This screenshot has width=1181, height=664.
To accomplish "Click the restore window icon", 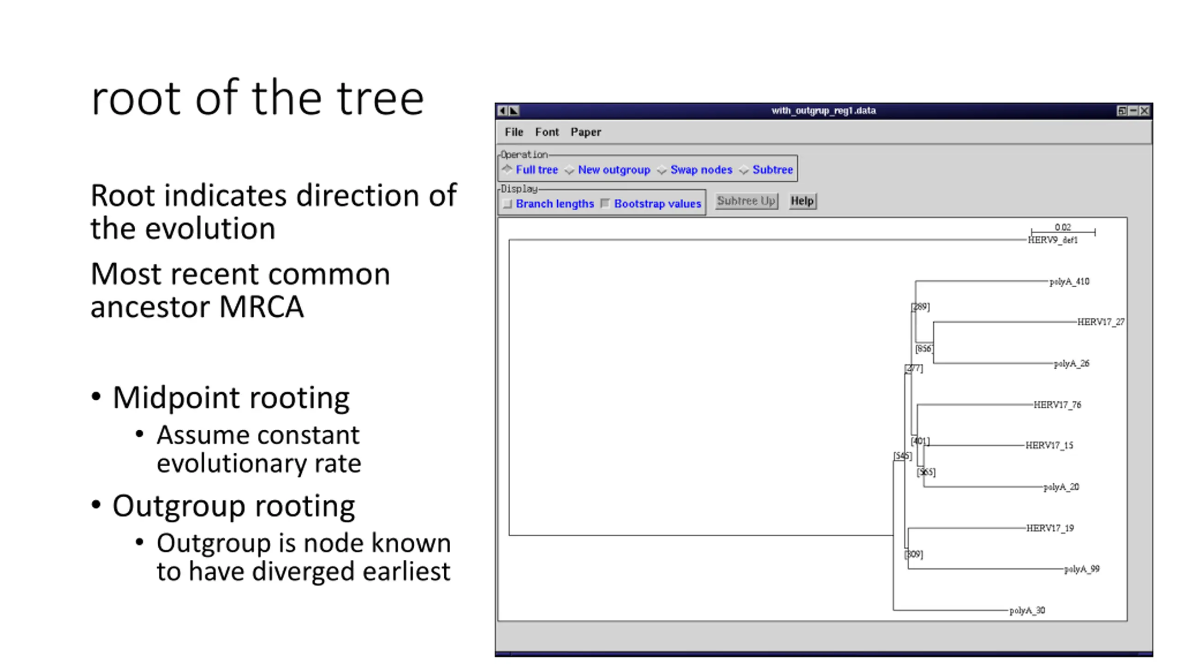I will tap(1121, 111).
